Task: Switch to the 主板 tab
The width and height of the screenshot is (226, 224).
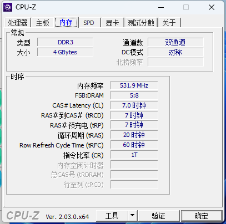Action: click(x=43, y=23)
